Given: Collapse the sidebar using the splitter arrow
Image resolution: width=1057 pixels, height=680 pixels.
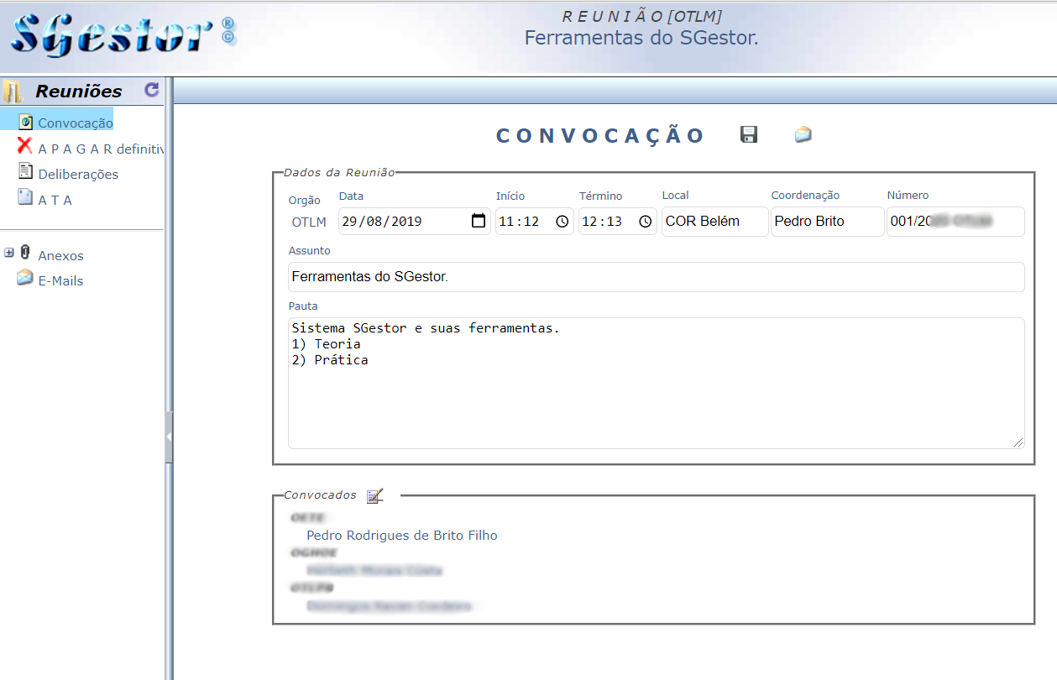Looking at the screenshot, I should [x=169, y=437].
